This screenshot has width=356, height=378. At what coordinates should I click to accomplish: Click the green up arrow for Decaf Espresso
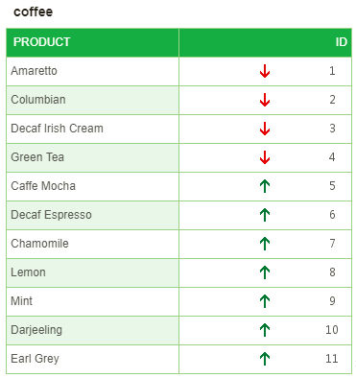(x=265, y=215)
